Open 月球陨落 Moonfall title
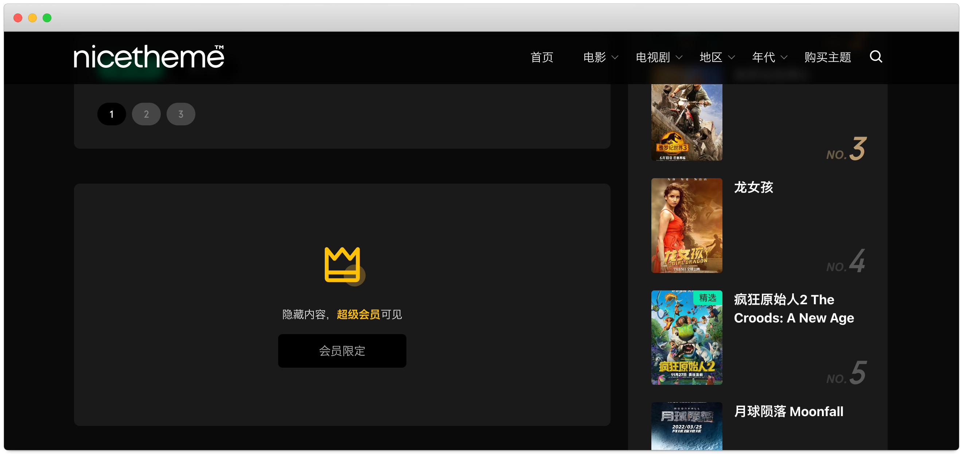This screenshot has width=963, height=454. pyautogui.click(x=788, y=411)
